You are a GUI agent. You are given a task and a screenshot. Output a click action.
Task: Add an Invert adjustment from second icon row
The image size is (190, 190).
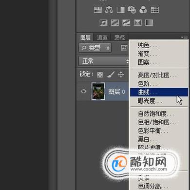(103, 23)
